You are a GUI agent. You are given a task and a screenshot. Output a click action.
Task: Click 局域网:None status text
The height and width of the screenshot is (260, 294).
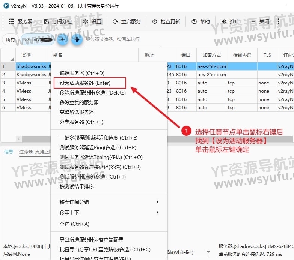17,254
